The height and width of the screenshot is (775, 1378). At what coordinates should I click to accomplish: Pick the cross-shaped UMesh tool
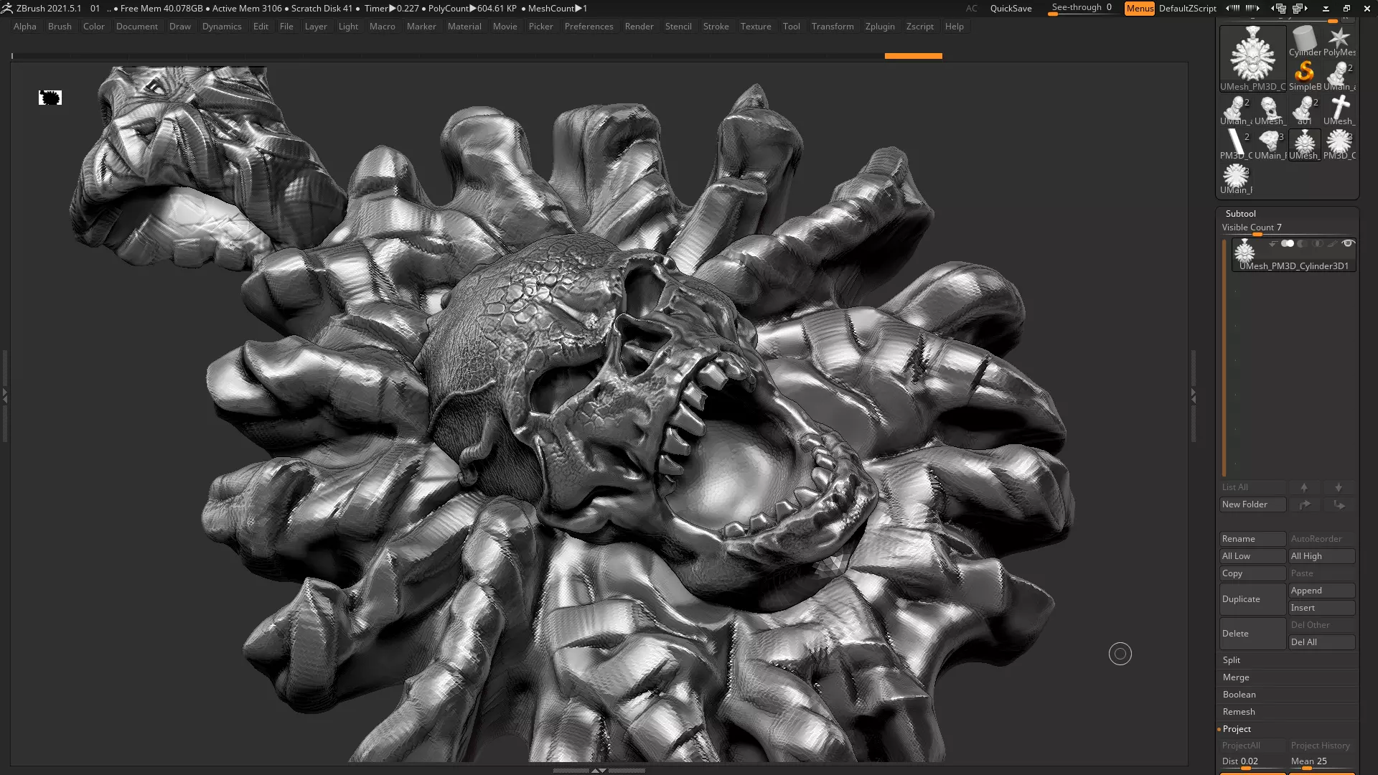point(1339,109)
